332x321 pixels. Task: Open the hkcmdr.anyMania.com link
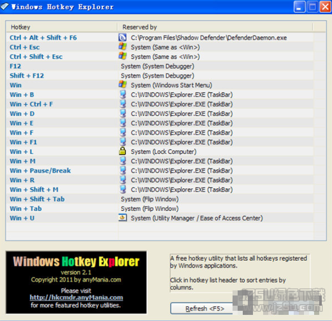point(76,298)
